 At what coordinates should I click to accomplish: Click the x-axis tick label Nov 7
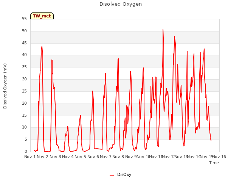click(105, 157)
